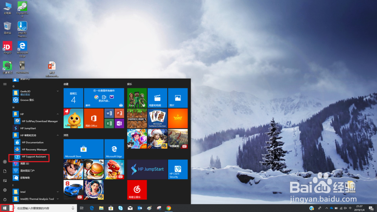Viewport: 377px width, 212px height.
Task: Launch Excel from the small tile
Action: coord(109,124)
